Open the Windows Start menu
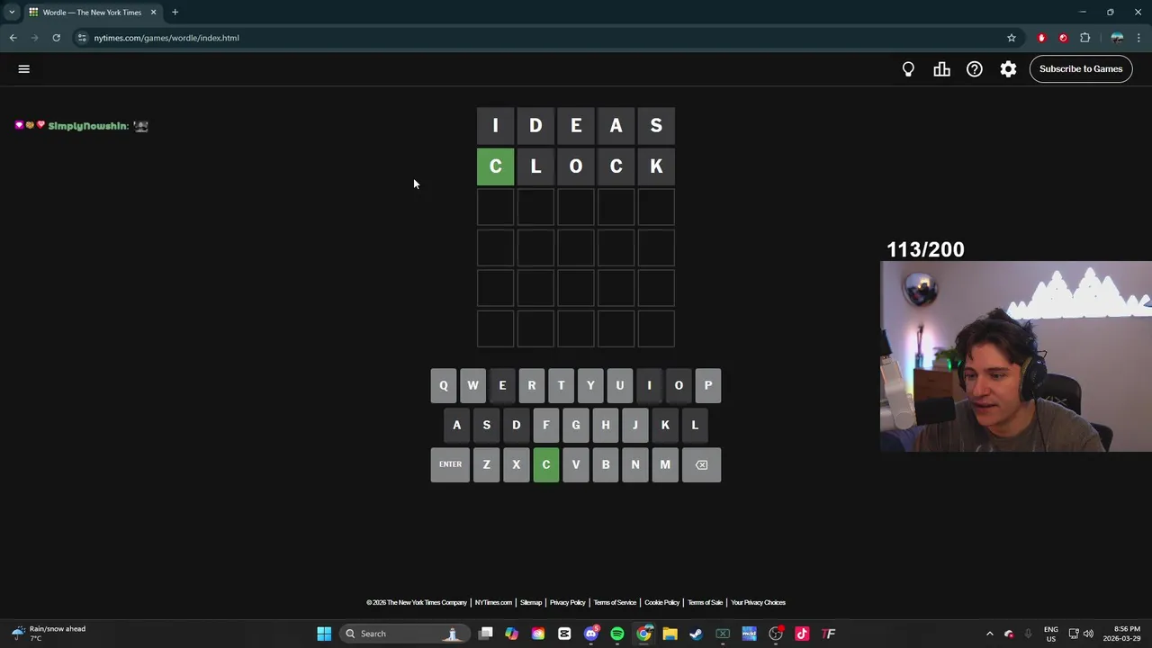Viewport: 1152px width, 648px height. click(324, 634)
